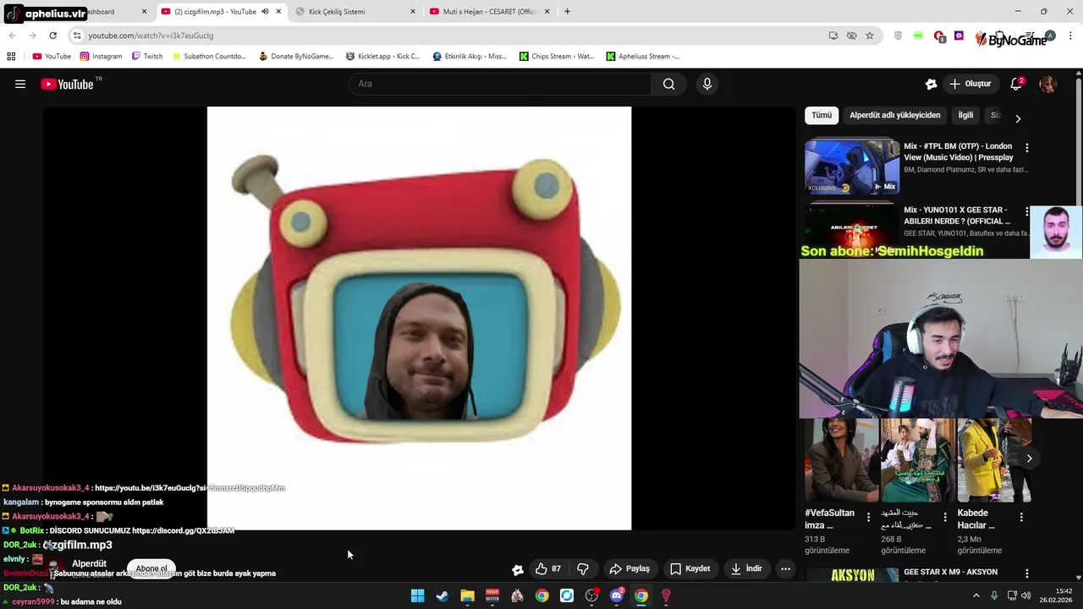Image resolution: width=1083 pixels, height=609 pixels.
Task: Open the Chips Stream bookmark
Action: (557, 56)
